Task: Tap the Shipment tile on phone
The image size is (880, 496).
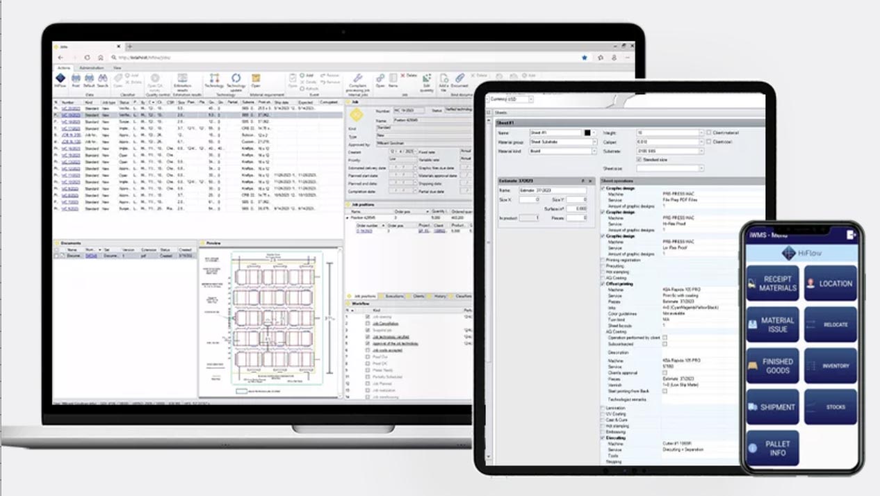Action: (772, 407)
